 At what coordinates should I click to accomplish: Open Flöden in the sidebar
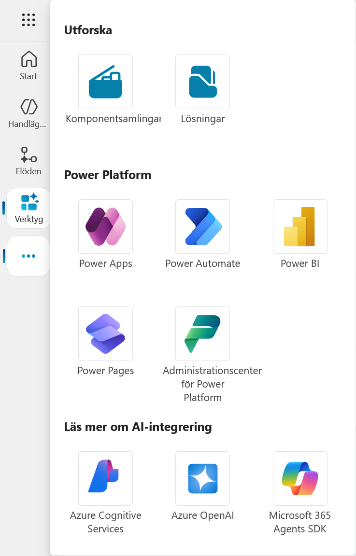pyautogui.click(x=28, y=161)
